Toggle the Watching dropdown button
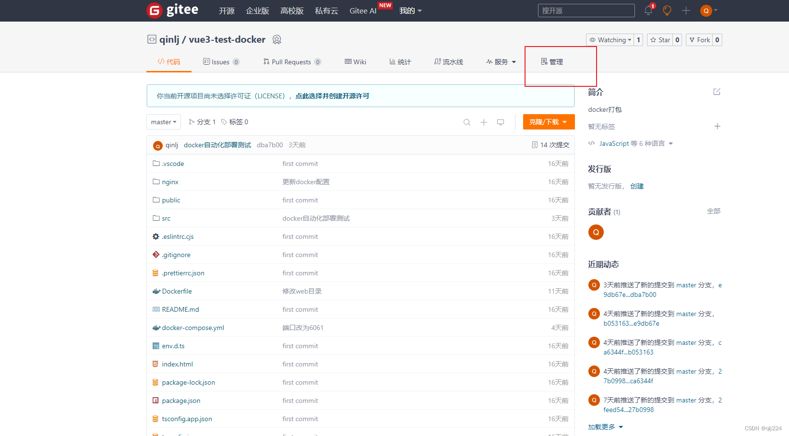789x436 pixels. 610,40
